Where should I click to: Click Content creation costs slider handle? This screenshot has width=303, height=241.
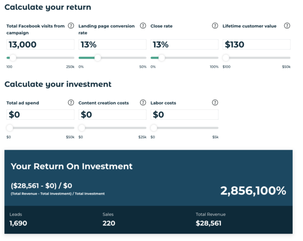pyautogui.click(x=82, y=128)
